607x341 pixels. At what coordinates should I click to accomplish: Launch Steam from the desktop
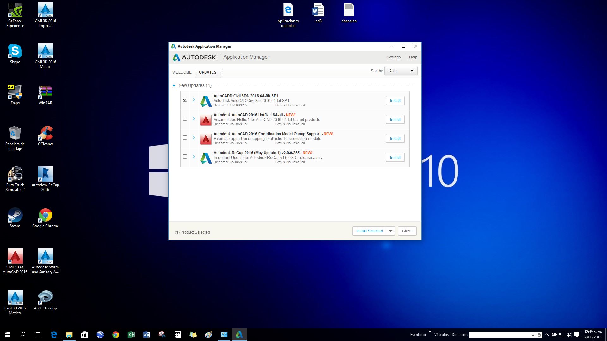click(15, 218)
